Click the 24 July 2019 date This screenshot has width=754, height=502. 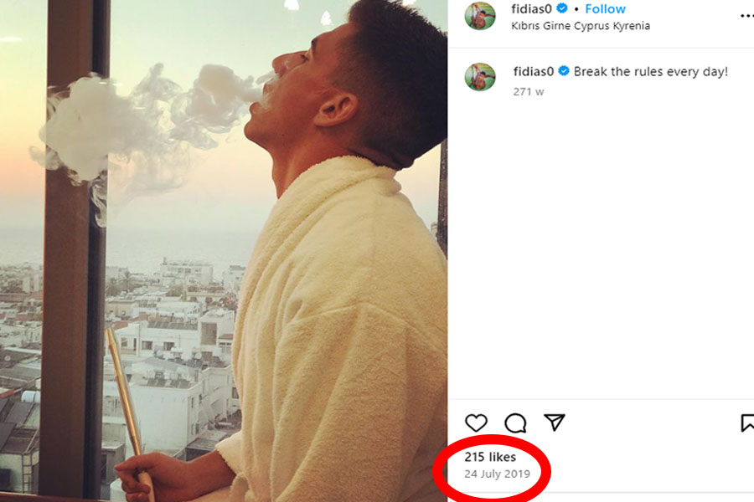[x=497, y=474]
